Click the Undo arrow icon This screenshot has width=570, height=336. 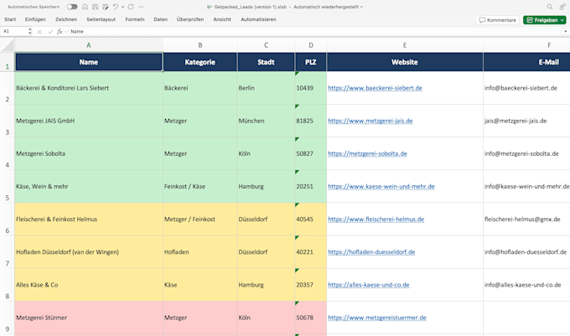click(116, 7)
